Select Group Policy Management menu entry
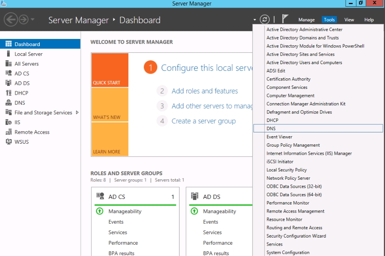Image resolution: width=385 pixels, height=256 pixels. 293,145
